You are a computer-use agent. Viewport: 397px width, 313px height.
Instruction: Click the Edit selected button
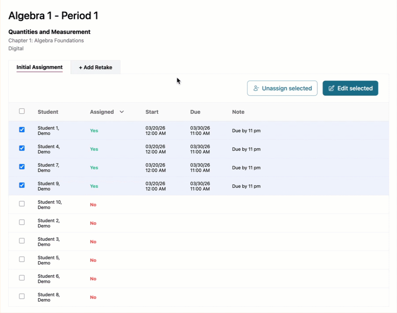tap(350, 88)
